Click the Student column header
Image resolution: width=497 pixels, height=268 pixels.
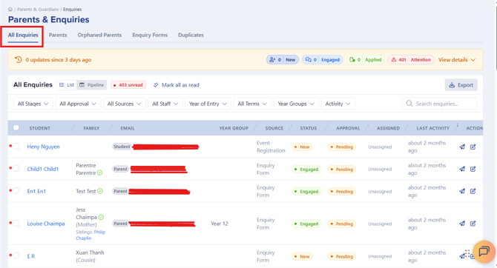point(39,128)
